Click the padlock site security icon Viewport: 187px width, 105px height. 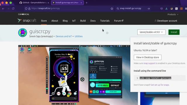(29, 8)
